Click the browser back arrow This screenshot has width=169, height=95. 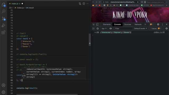click(x=93, y=2)
